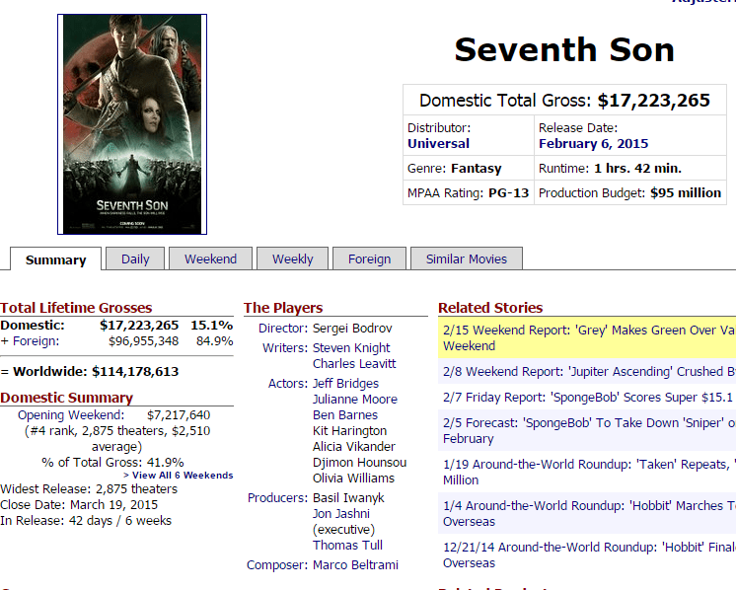Open actress Julianne Moore's page

(x=355, y=400)
